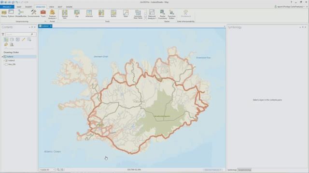Expand the third layer in Contents
309x173 pixels.
click(x=4, y=64)
